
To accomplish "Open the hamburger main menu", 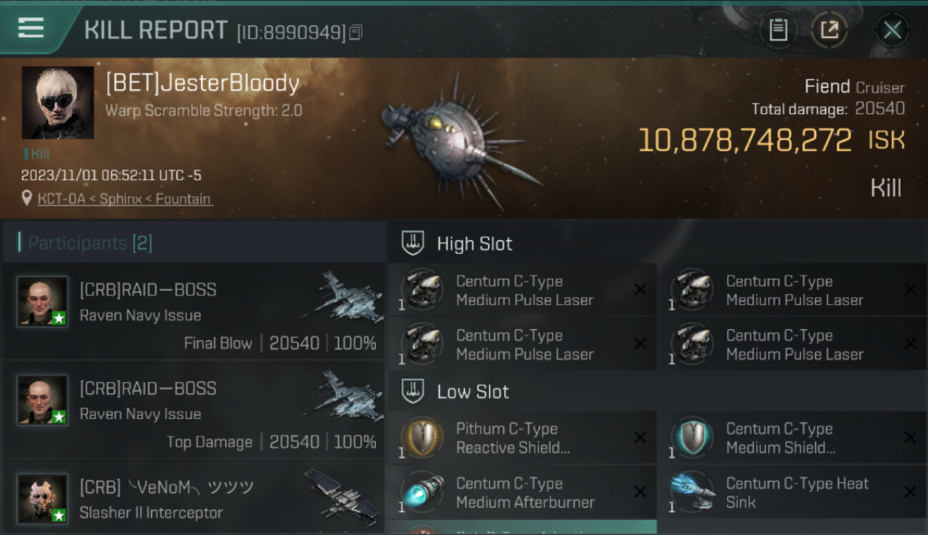I will (31, 29).
